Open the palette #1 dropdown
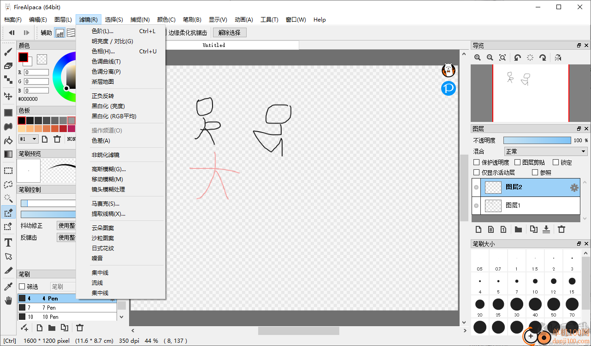This screenshot has width=591, height=346. tap(28, 139)
